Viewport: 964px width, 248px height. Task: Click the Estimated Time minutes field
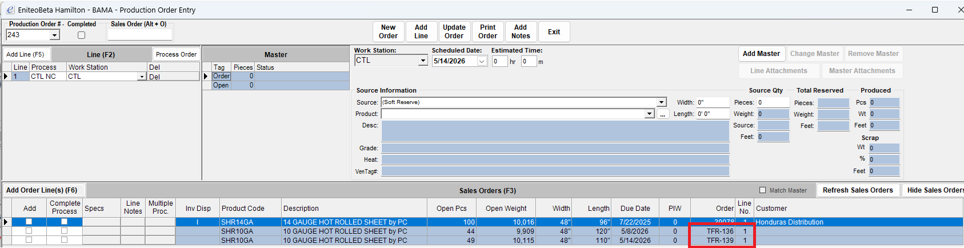point(529,61)
